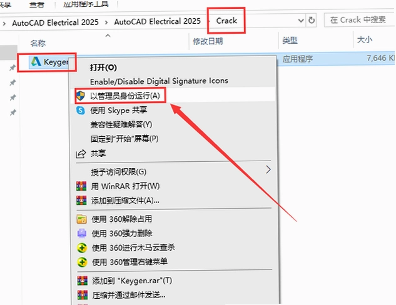396x305 pixels.
Task: Expand chevron after first AutoCAD Electrical 2025 breadcrumb
Action: pyautogui.click(x=106, y=22)
